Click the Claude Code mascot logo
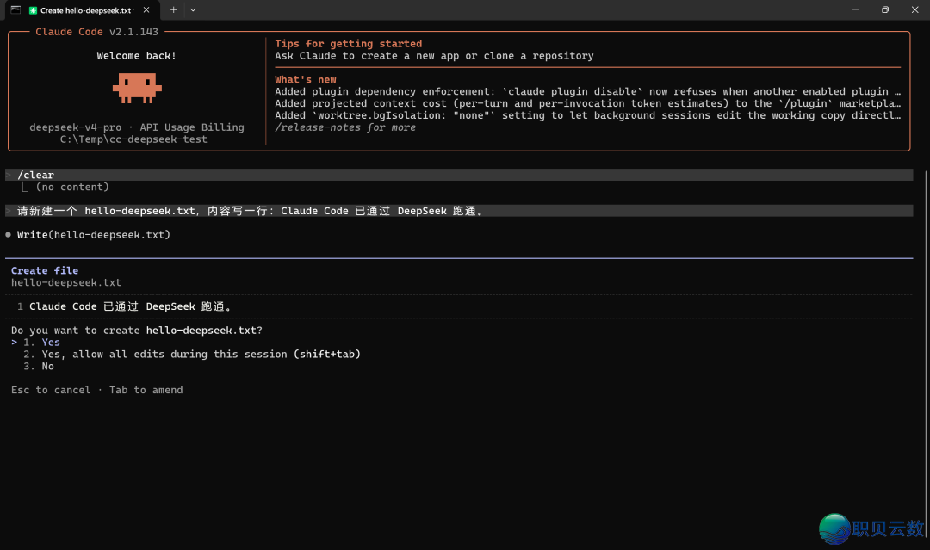Image resolution: width=930 pixels, height=550 pixels. (137, 88)
